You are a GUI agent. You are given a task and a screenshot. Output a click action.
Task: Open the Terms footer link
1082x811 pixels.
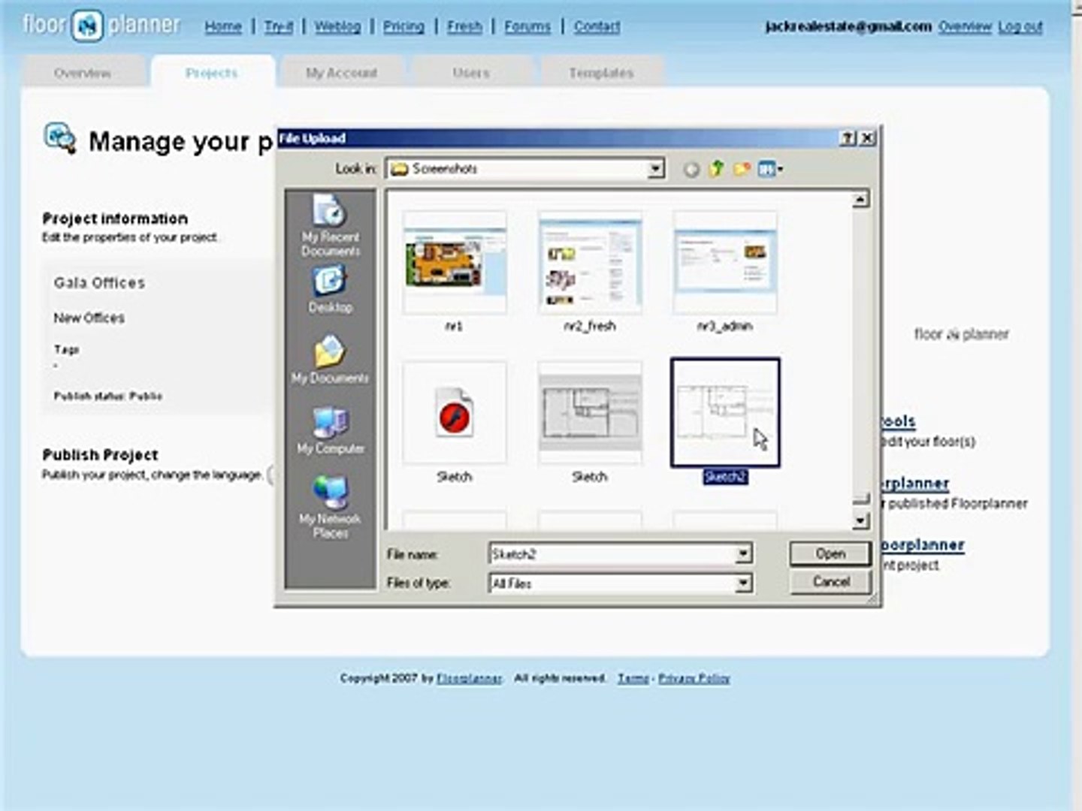tap(633, 678)
